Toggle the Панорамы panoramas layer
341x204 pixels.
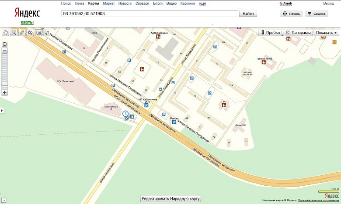pos(298,33)
